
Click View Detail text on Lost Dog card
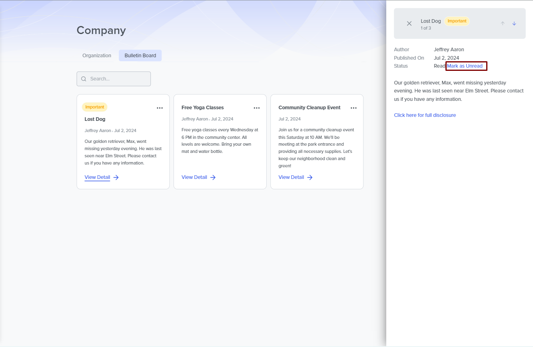pos(97,177)
